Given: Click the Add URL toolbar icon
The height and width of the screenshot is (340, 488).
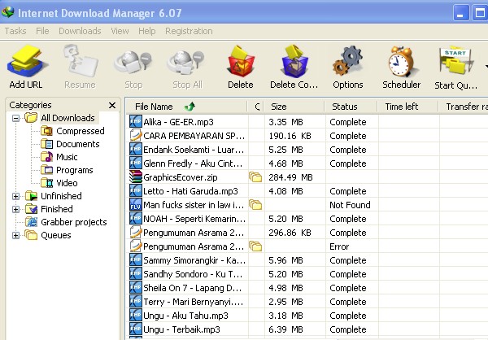Looking at the screenshot, I should [28, 61].
